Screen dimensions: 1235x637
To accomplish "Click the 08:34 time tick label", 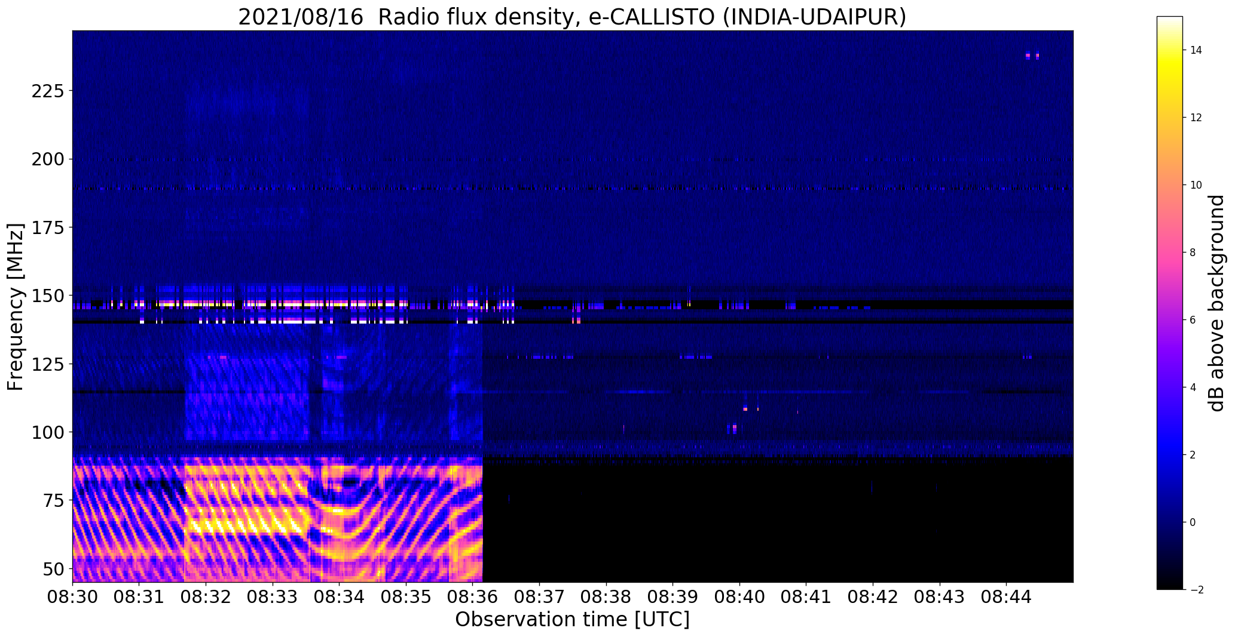I will point(340,597).
